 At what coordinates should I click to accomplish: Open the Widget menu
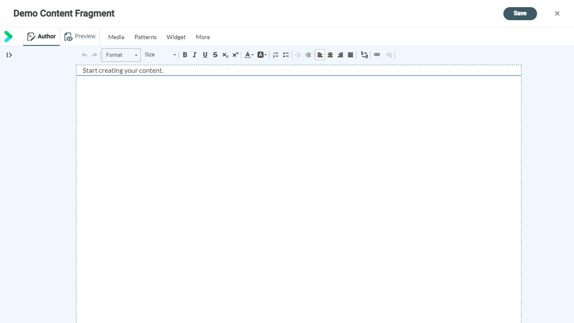(176, 37)
